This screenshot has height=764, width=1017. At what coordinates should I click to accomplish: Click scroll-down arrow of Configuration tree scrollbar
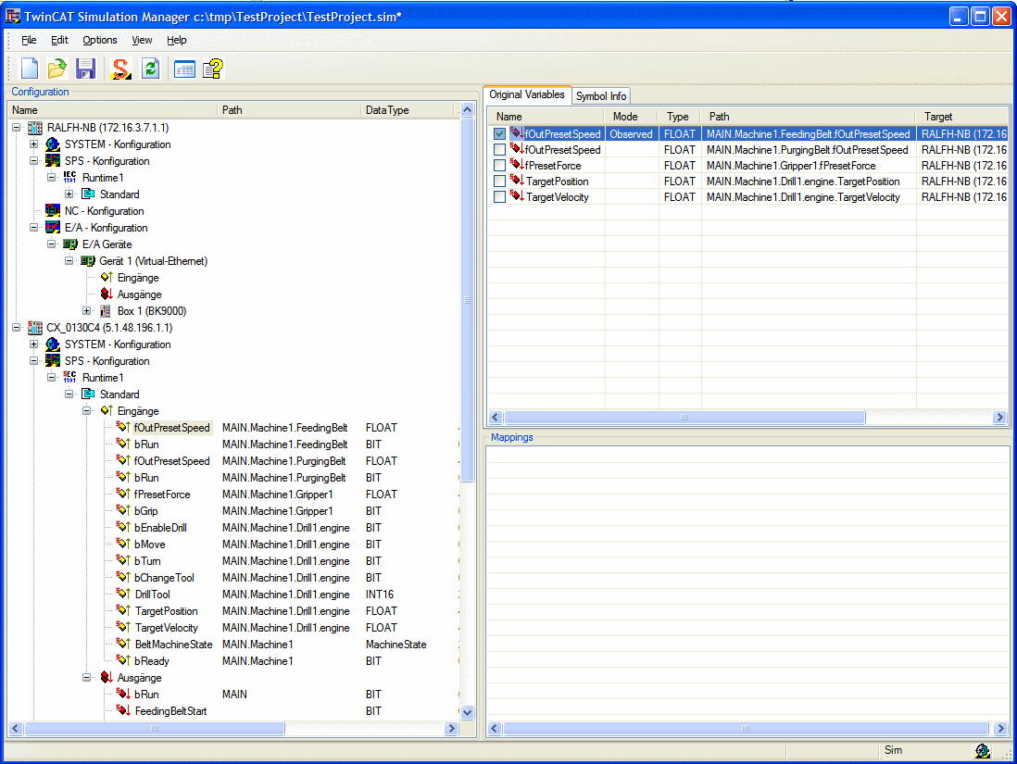pyautogui.click(x=467, y=712)
